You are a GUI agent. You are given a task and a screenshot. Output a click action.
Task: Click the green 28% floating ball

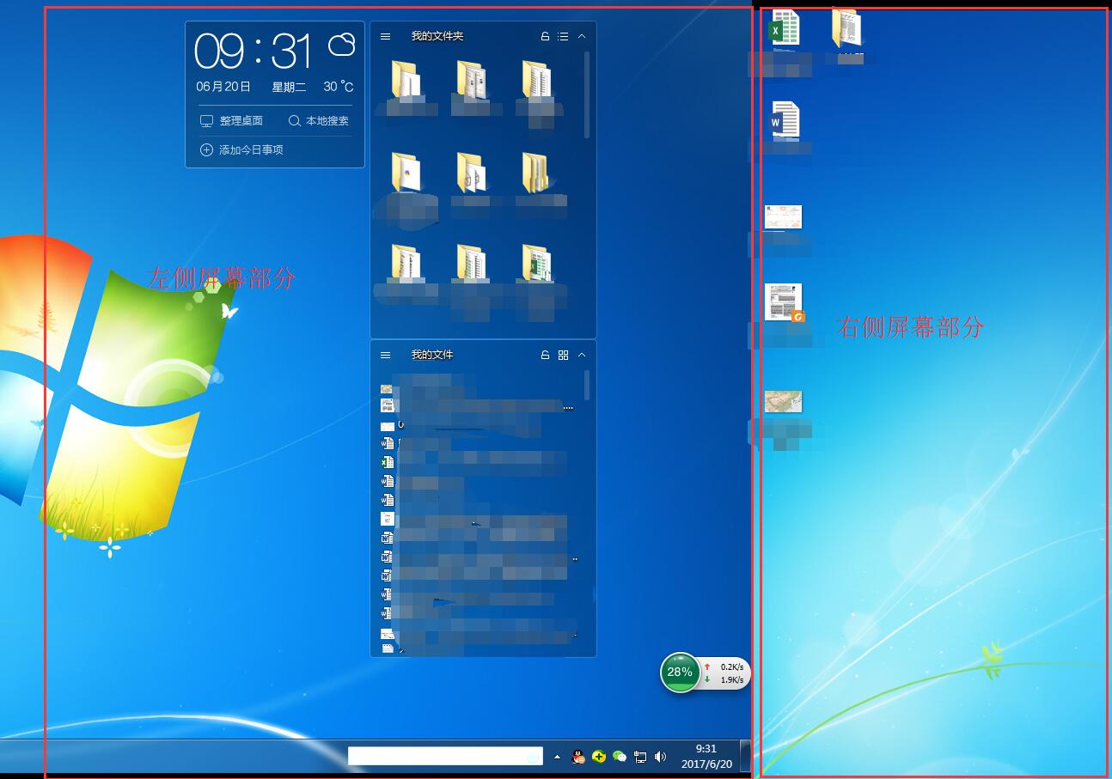pyautogui.click(x=680, y=672)
